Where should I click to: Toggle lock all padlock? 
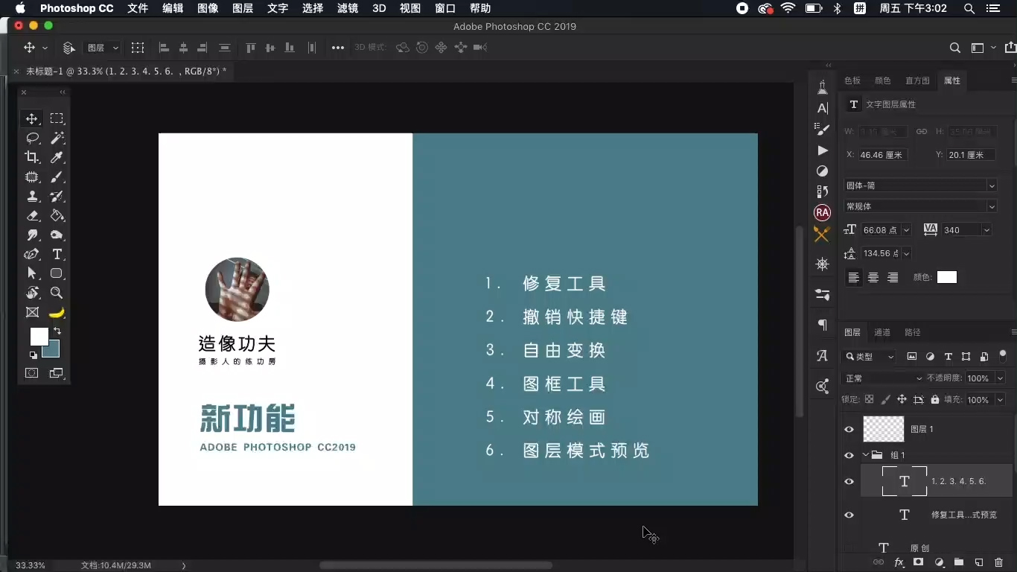tap(935, 399)
